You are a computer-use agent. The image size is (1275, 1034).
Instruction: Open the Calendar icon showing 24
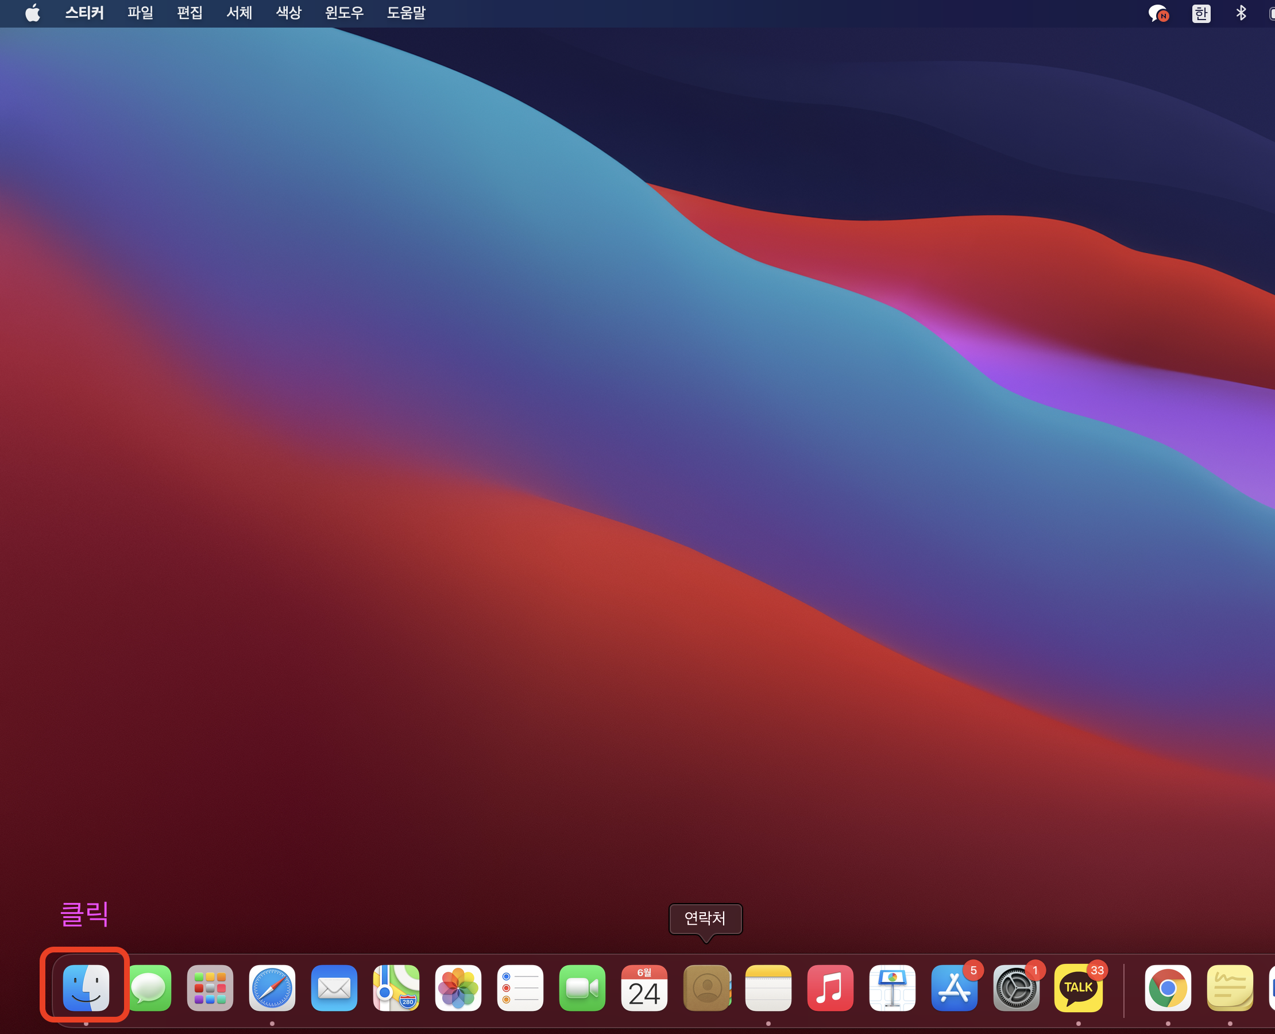coord(644,988)
